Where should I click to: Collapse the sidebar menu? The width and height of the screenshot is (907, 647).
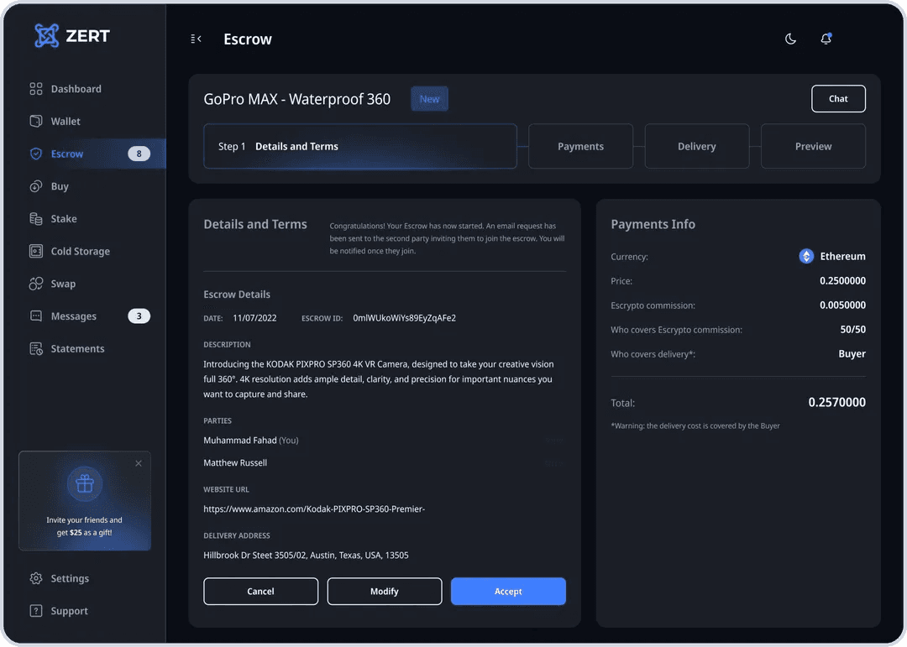pos(196,39)
